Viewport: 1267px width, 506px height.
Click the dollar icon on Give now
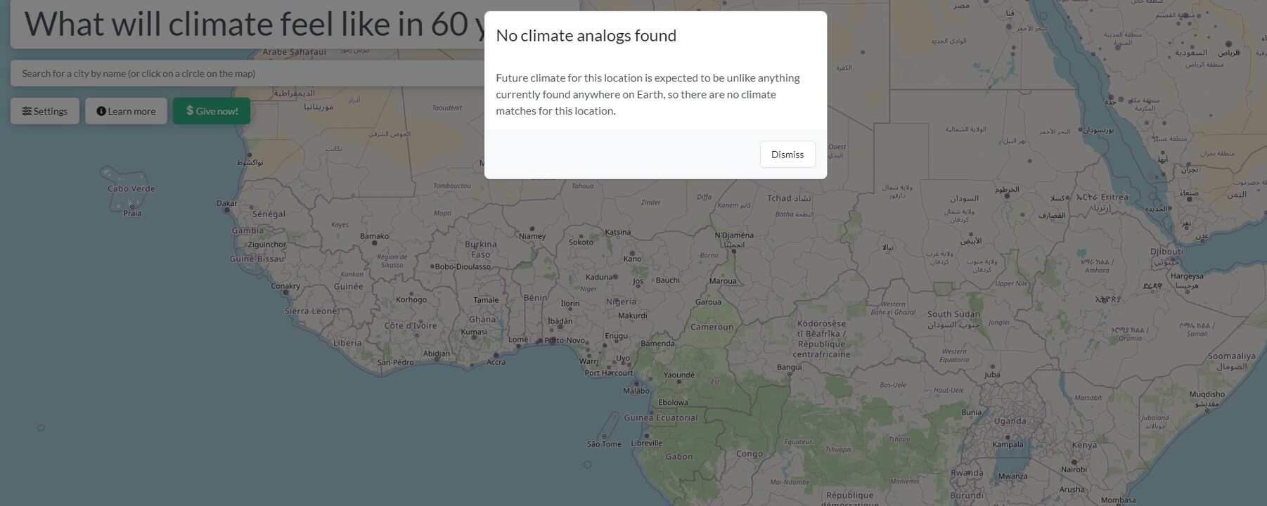coord(190,110)
